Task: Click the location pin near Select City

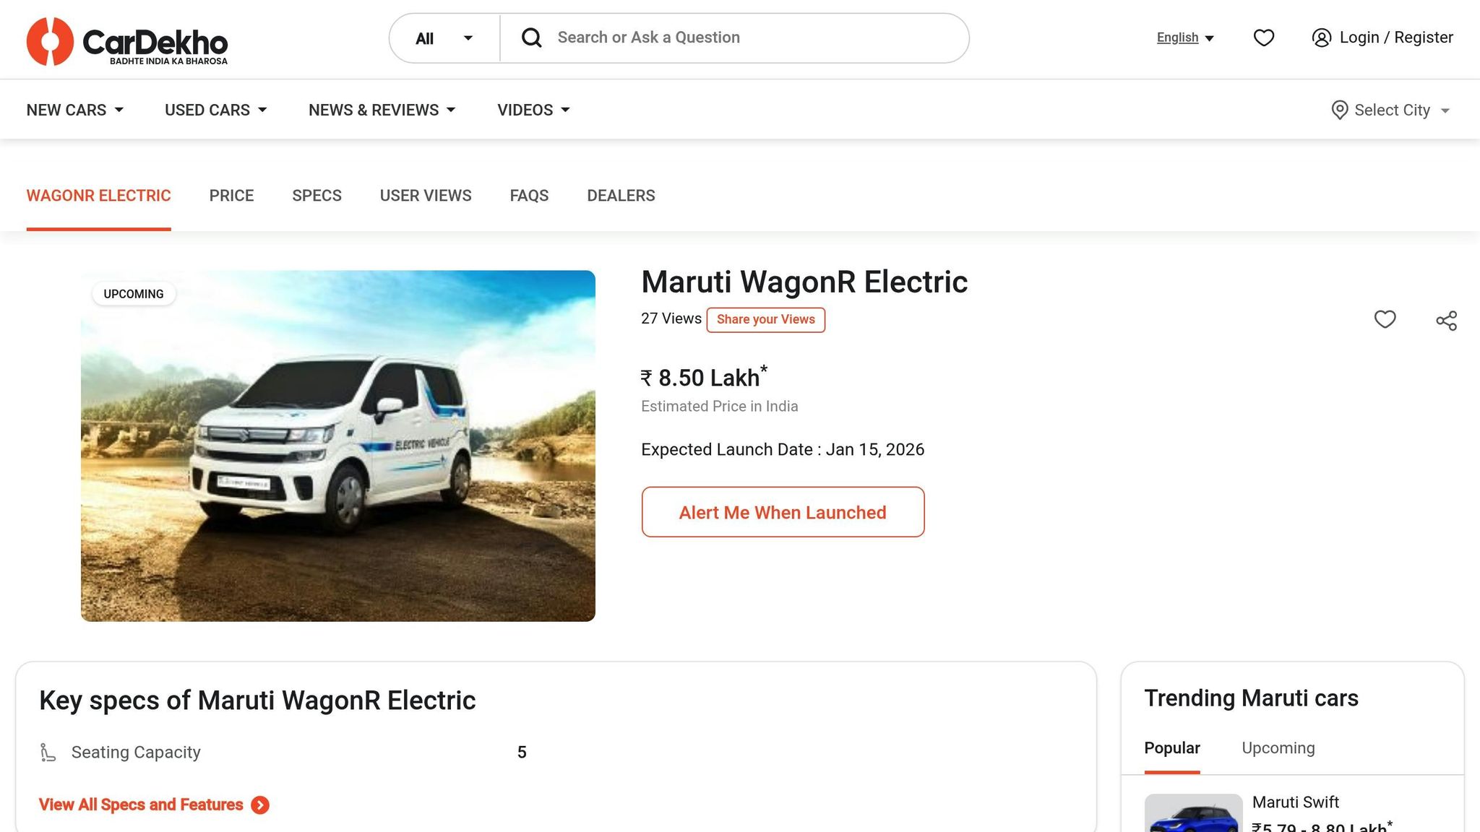Action: click(1339, 110)
